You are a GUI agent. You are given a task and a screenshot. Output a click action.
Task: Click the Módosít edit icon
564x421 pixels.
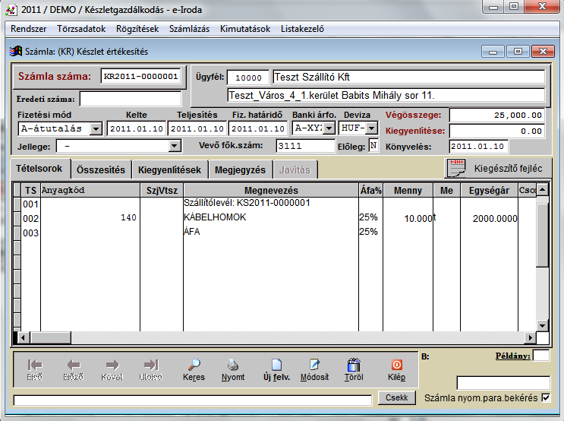click(314, 365)
